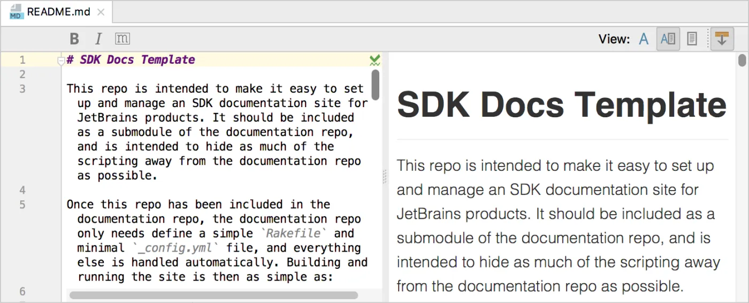Click the Markdown file icon on tab
749x303 pixels.
point(17,12)
